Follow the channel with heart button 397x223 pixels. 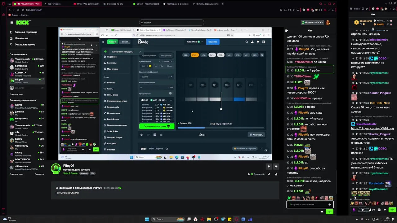(276, 166)
